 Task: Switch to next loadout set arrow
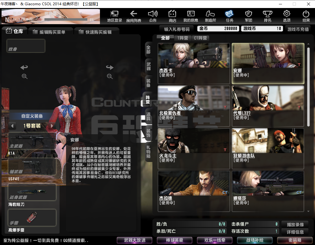52,126
